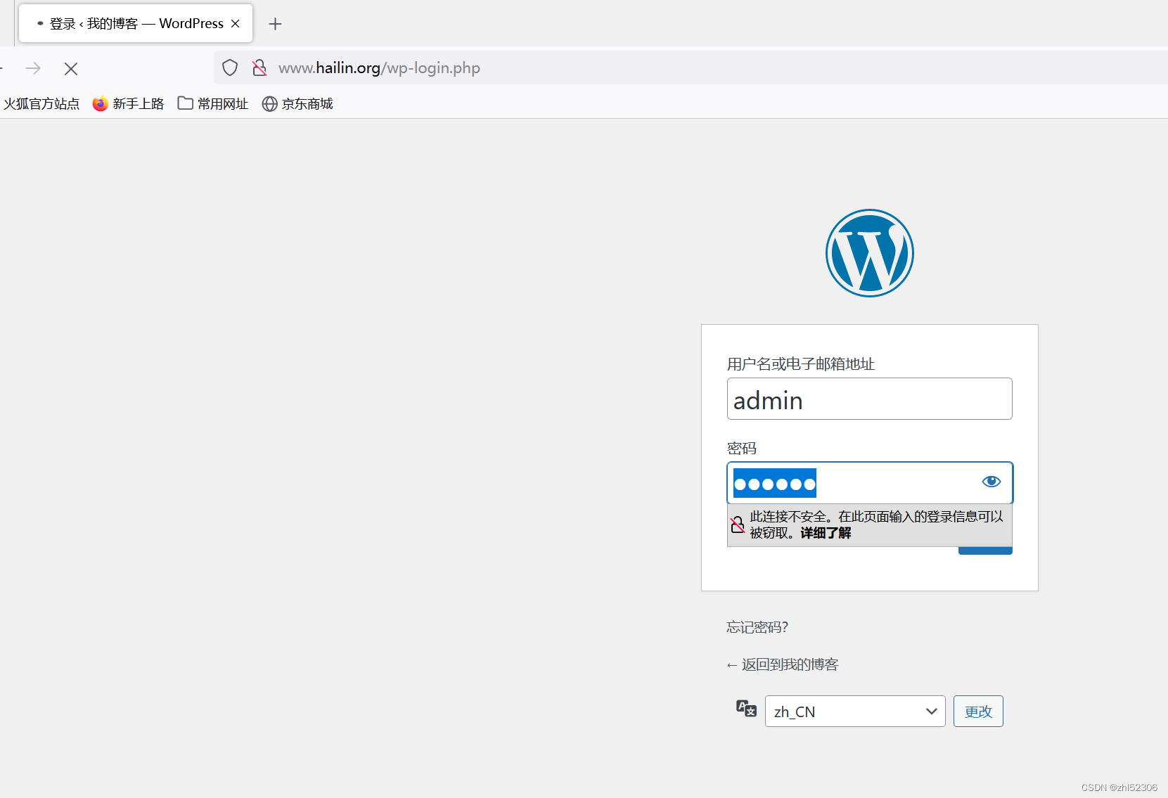Toggle password visibility eye icon
1168x798 pixels.
pyautogui.click(x=991, y=482)
